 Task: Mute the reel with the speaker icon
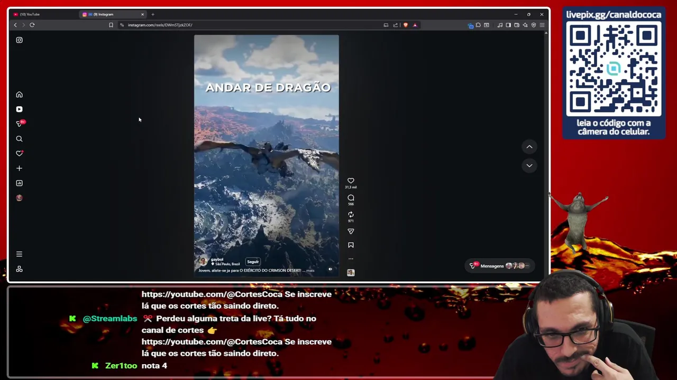330,269
